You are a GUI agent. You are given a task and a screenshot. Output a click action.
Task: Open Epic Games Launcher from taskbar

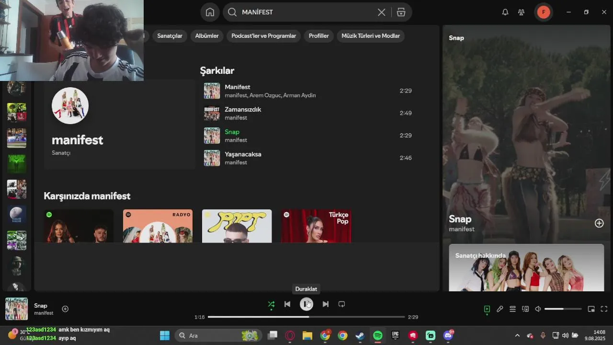click(x=395, y=335)
